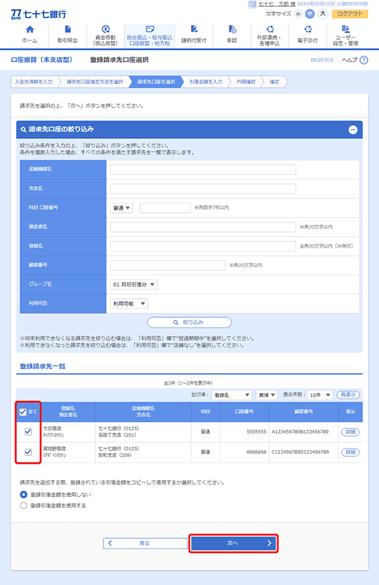
Task: Uncheck the 宮城野商店 row checkbox
Action: point(28,452)
